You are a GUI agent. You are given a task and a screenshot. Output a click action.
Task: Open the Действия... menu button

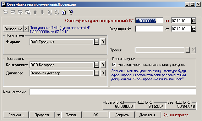tap(148, 115)
